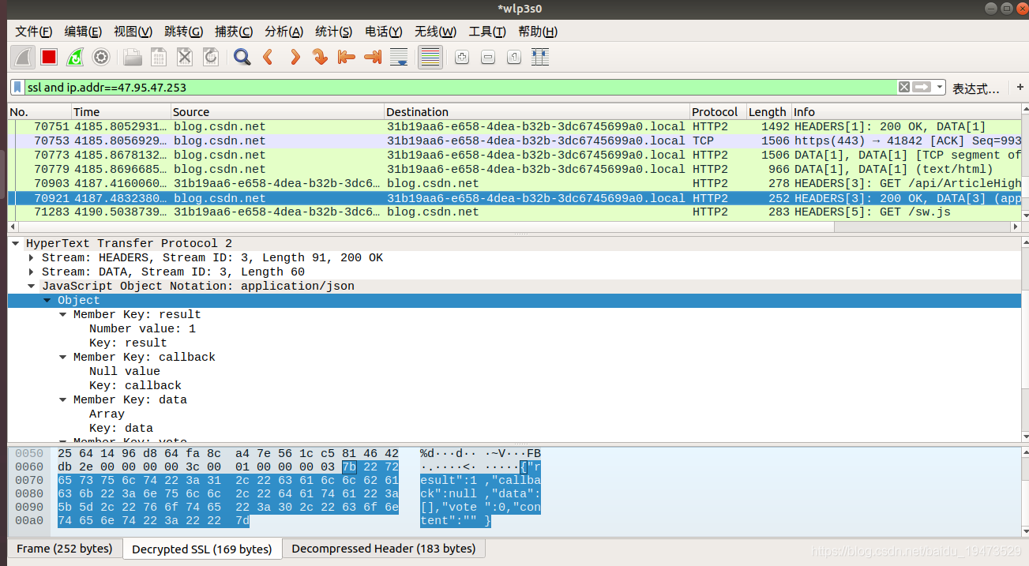Restart the current capture using the green fin icon
Viewport: 1029px width, 566px height.
point(74,56)
